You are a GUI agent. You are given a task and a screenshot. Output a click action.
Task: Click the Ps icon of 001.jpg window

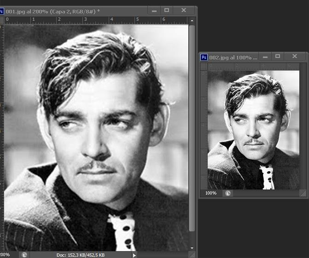click(1, 11)
